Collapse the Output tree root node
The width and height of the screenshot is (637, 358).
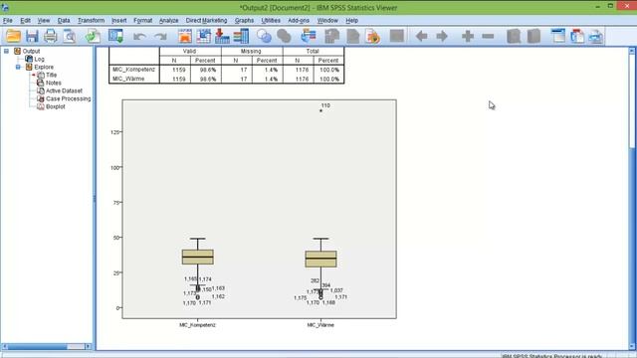pyautogui.click(x=6, y=51)
